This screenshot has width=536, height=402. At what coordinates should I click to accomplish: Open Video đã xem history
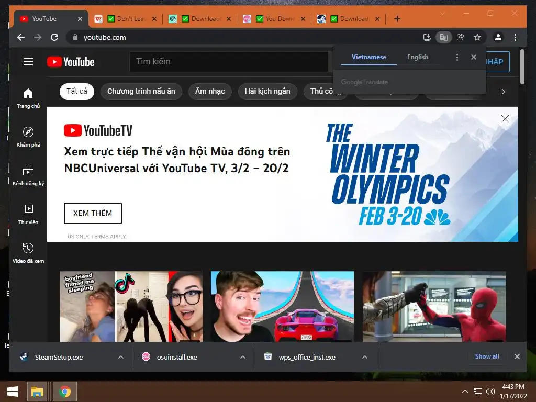tap(28, 253)
